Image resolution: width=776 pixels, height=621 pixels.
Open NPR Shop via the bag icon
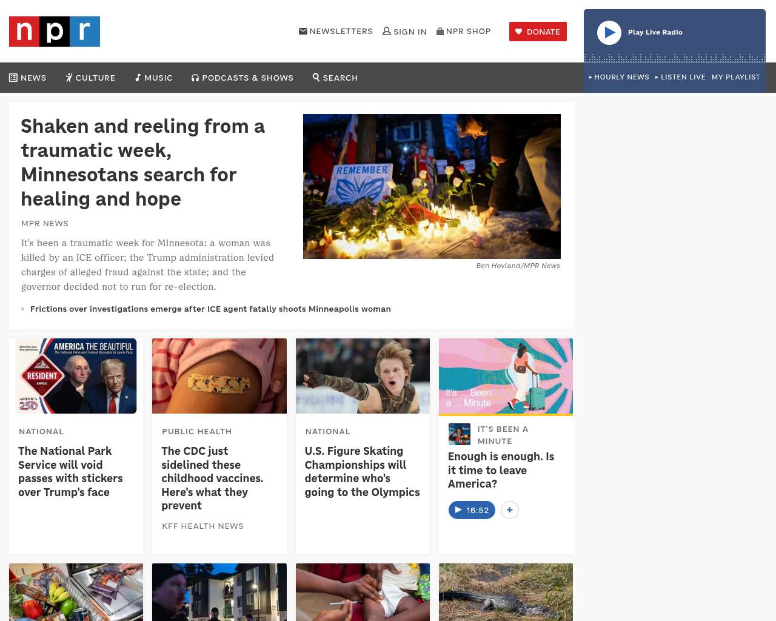point(440,31)
